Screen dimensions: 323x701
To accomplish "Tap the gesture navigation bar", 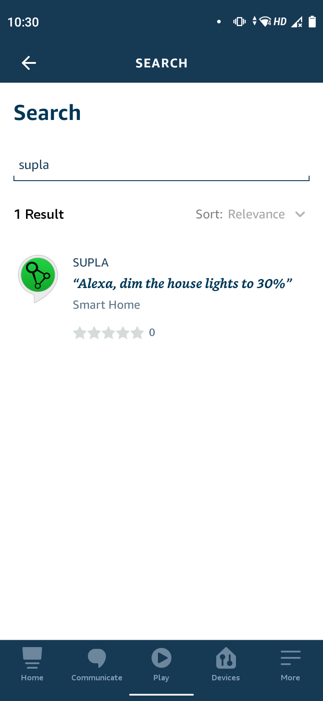I will (x=161, y=694).
